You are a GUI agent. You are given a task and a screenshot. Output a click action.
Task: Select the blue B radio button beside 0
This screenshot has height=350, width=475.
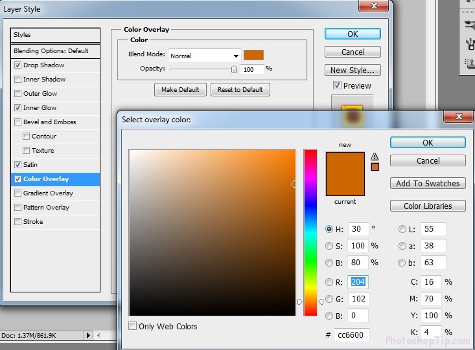[329, 316]
